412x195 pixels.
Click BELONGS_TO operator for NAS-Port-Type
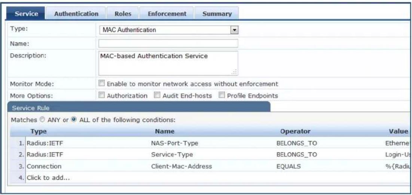click(x=297, y=143)
